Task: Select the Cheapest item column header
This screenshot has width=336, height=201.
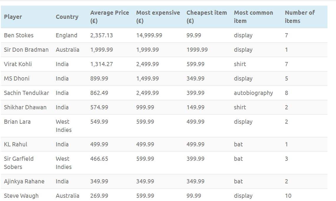Action: tap(206, 17)
